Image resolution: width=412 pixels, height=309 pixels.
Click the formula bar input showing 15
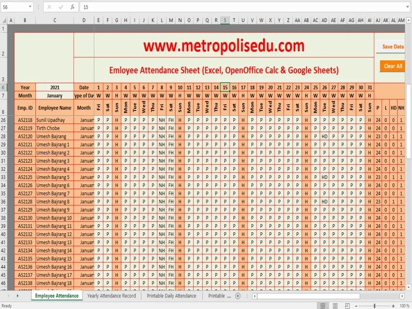pos(242,7)
